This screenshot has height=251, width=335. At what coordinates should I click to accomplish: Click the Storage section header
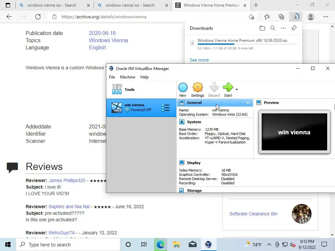(x=194, y=190)
